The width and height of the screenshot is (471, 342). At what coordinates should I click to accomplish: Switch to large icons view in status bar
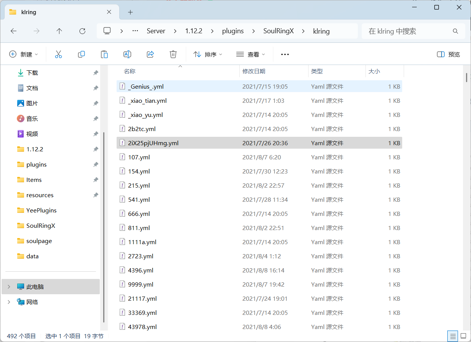(463, 336)
